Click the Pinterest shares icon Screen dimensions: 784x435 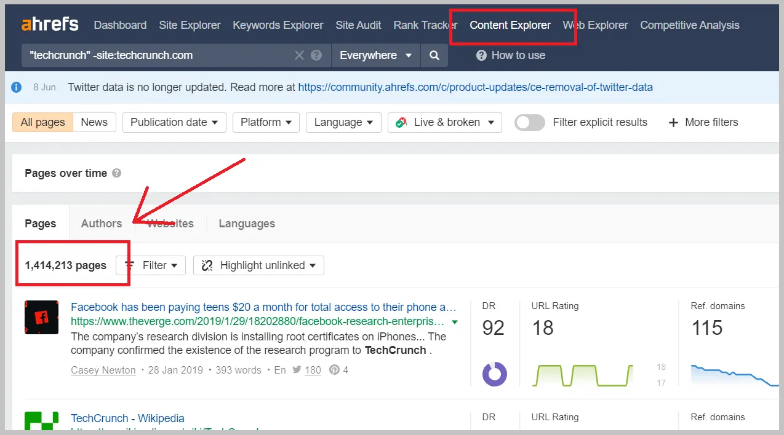click(335, 370)
